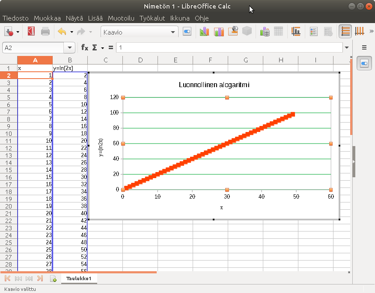Click column header E
This screenshot has height=293, width=375.
tap(176, 60)
